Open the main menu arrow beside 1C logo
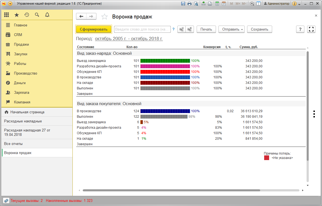Image resolution: width=322 pixels, height=206 pixels. [10, 4]
